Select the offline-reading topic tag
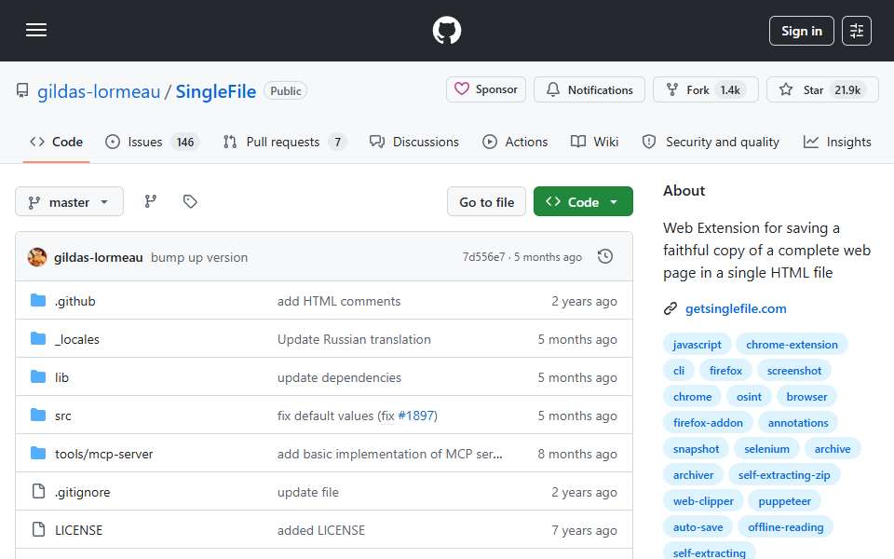 [x=786, y=528]
